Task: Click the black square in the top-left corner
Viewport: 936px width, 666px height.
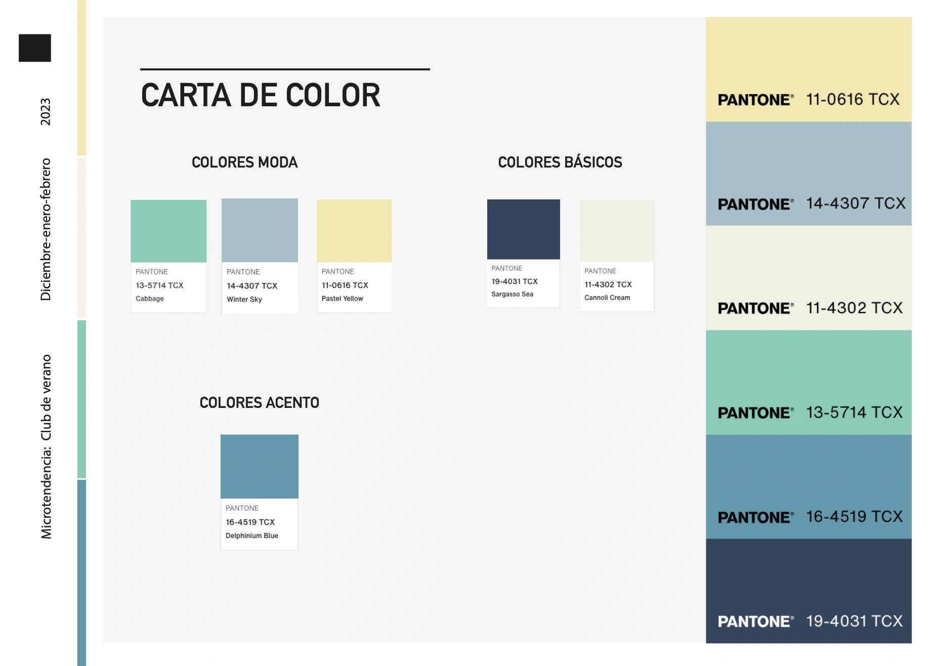Action: click(x=35, y=48)
